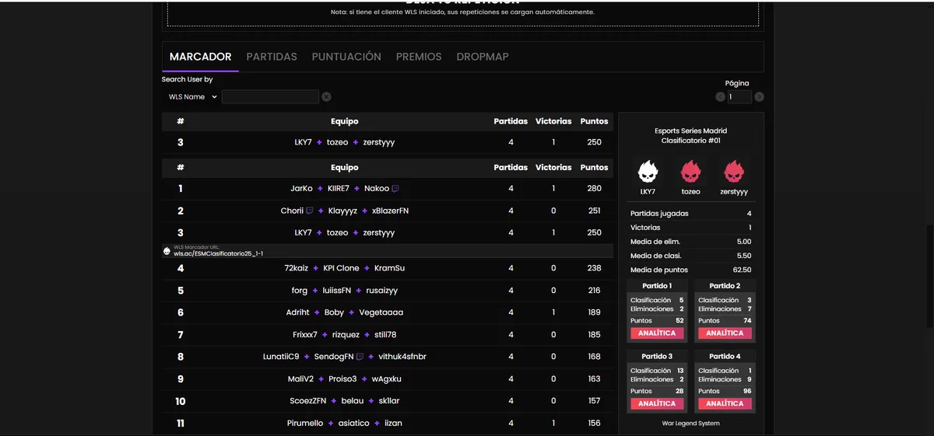
Task: Click the Search User by label
Action: 187,79
